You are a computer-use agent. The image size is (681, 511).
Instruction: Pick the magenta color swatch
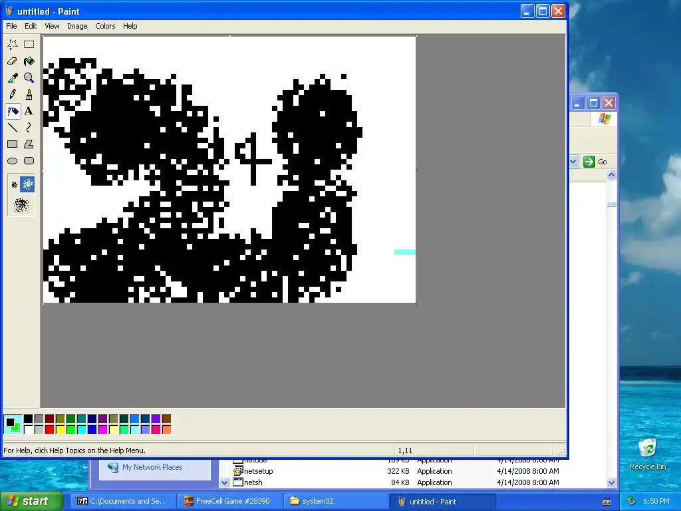click(x=102, y=430)
